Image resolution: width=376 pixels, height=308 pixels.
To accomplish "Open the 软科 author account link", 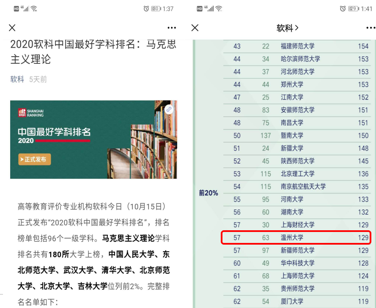I will click(x=17, y=79).
